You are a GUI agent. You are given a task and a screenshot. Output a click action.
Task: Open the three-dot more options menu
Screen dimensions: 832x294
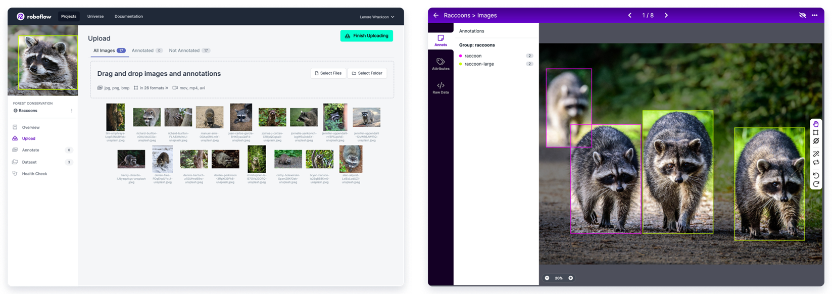tap(815, 15)
